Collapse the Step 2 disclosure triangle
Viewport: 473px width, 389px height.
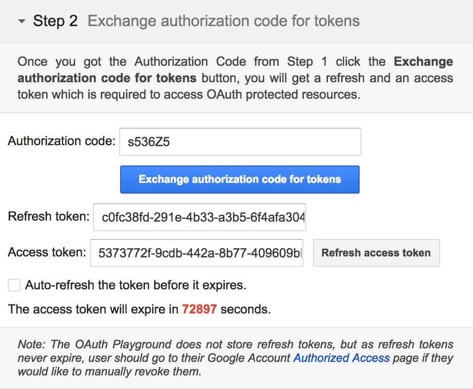(x=21, y=21)
